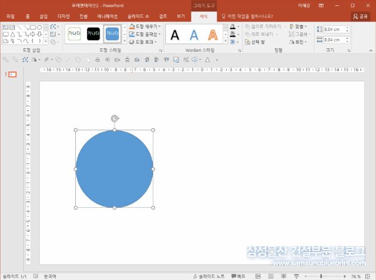Viewport: 376px width, 280px height.
Task: Open the WordArt styles dialog launcher
Action: pyautogui.click(x=239, y=51)
